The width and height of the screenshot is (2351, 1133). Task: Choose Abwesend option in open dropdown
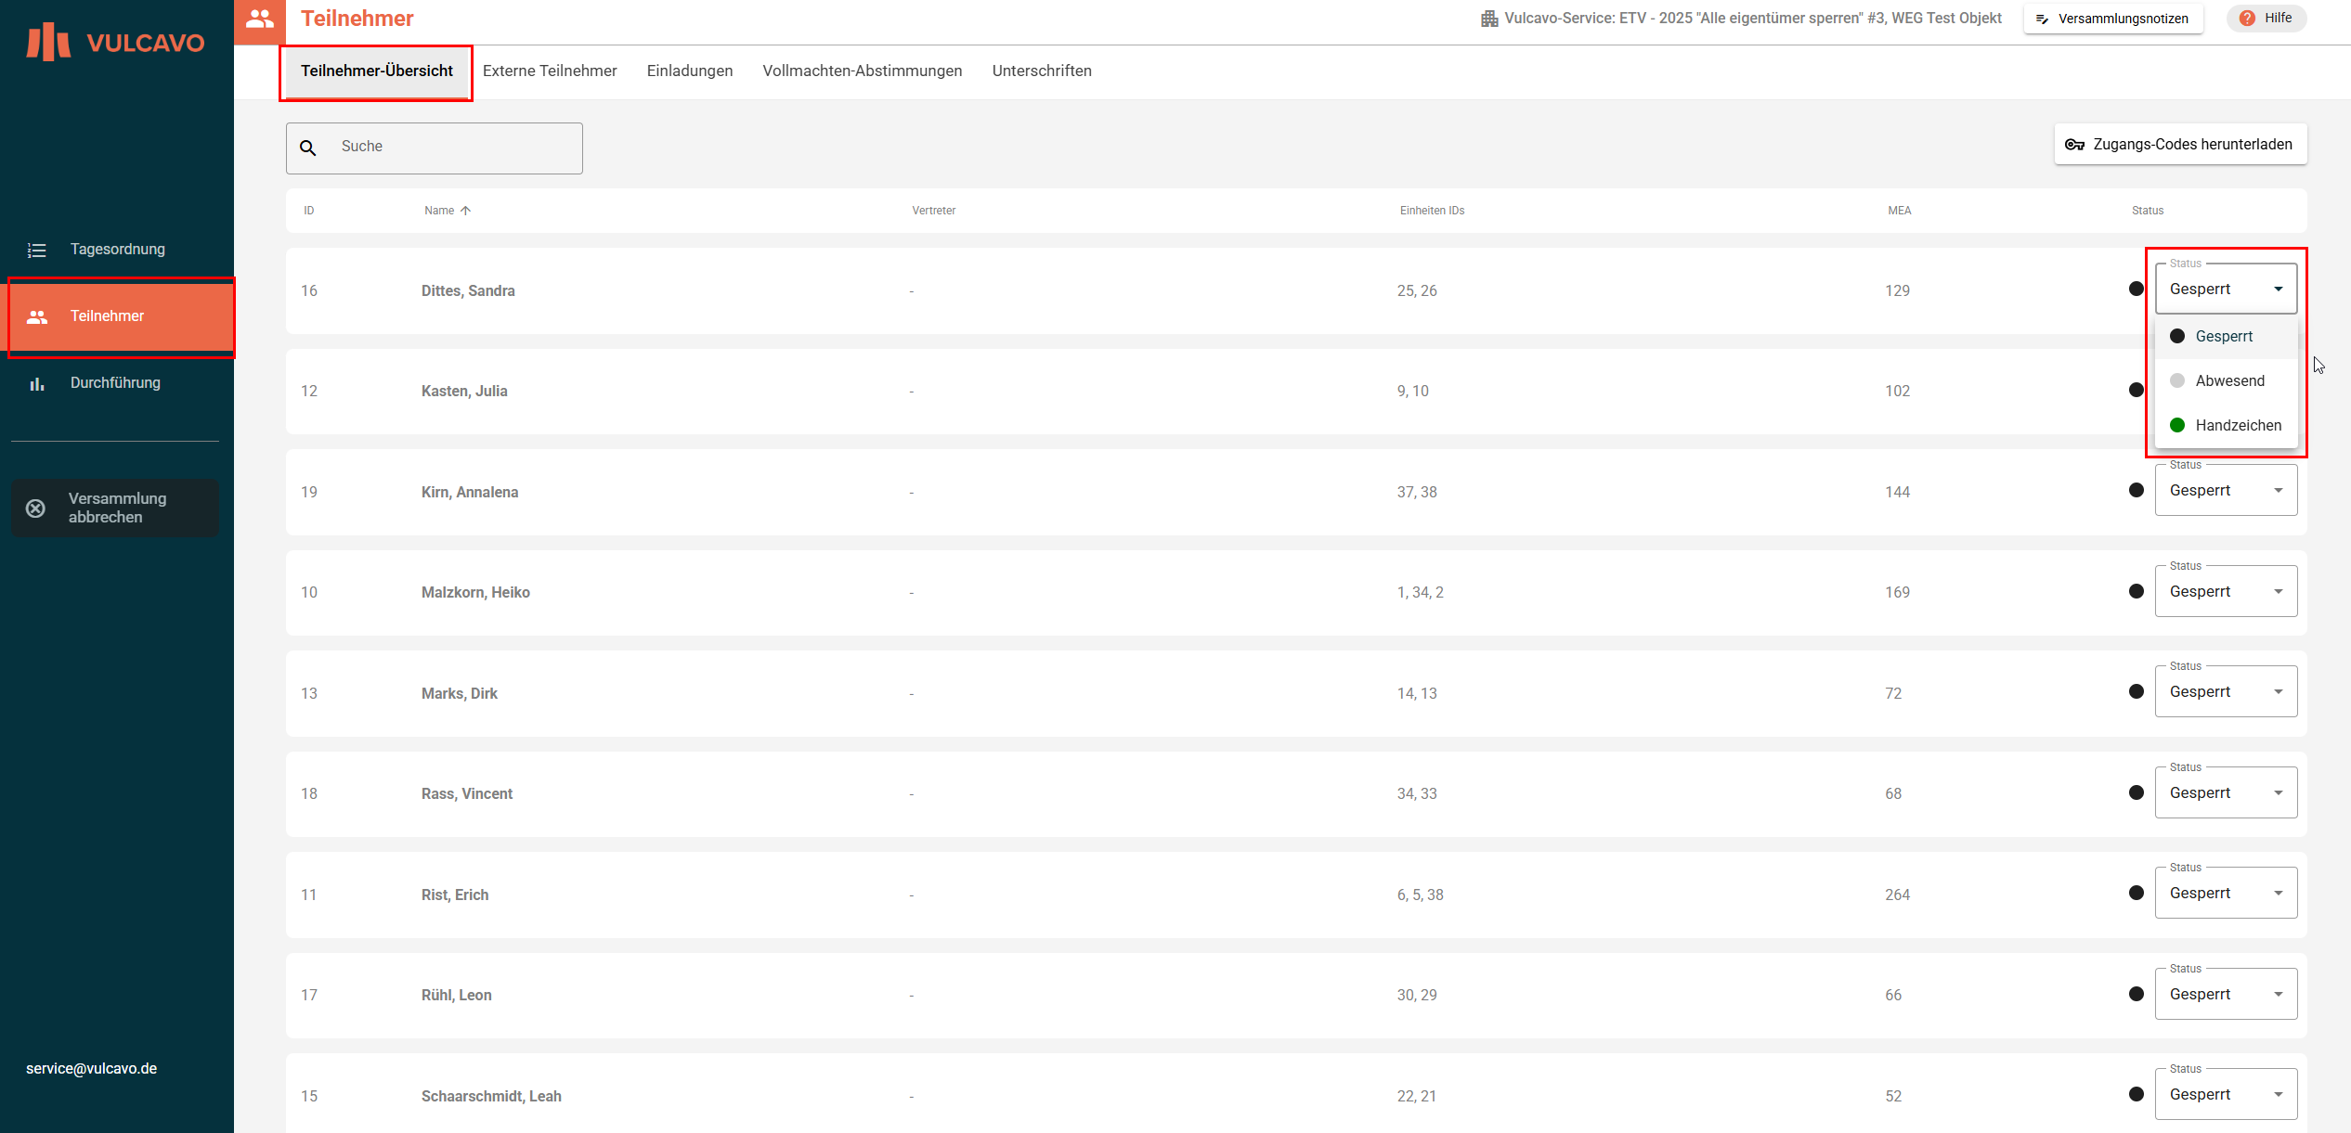(x=2226, y=381)
